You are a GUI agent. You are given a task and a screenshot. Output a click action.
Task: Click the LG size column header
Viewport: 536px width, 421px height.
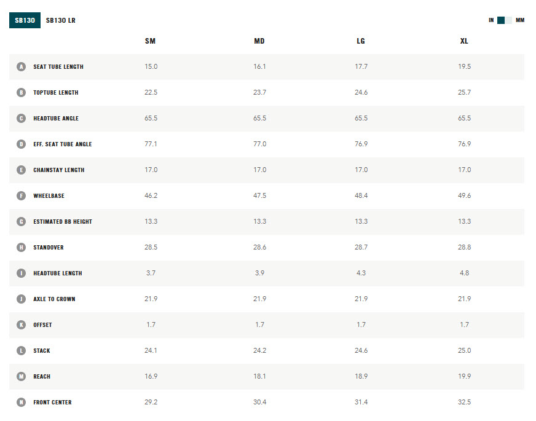[361, 41]
